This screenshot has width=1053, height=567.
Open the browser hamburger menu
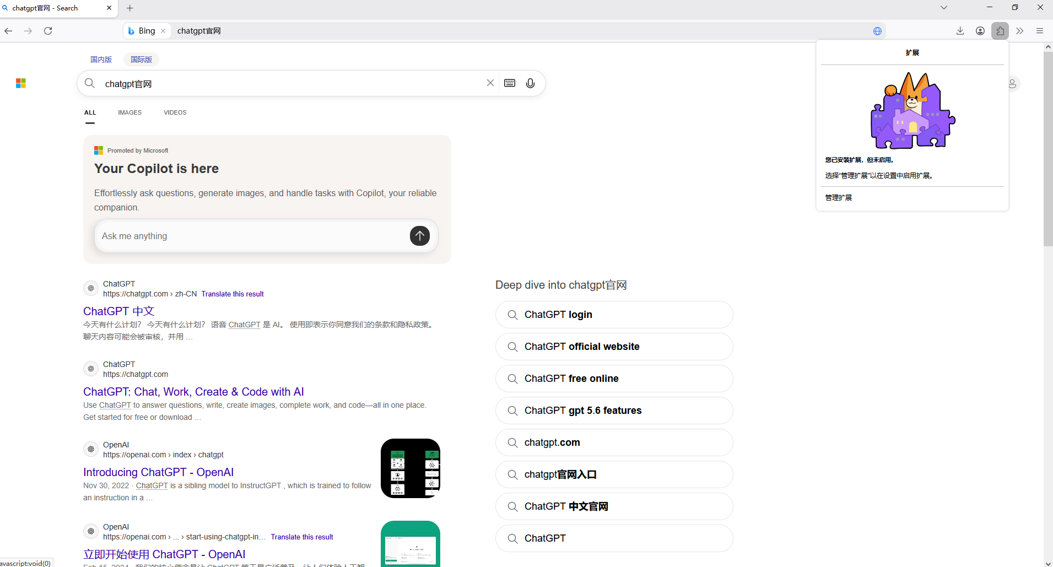pyautogui.click(x=1040, y=31)
